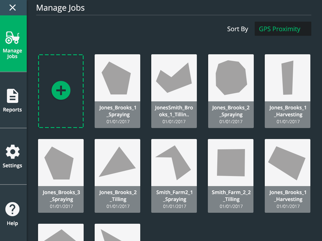The width and height of the screenshot is (322, 241).
Task: Open Help with the question mark icon
Action: pyautogui.click(x=13, y=209)
